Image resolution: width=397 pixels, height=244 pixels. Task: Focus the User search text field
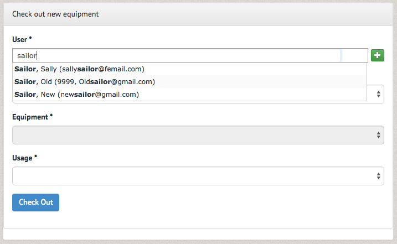tap(190, 55)
